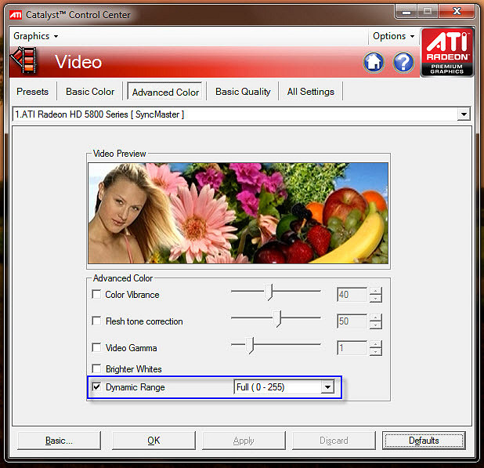
Task: Click the Video Gamma value field showing 1
Action: pos(352,348)
